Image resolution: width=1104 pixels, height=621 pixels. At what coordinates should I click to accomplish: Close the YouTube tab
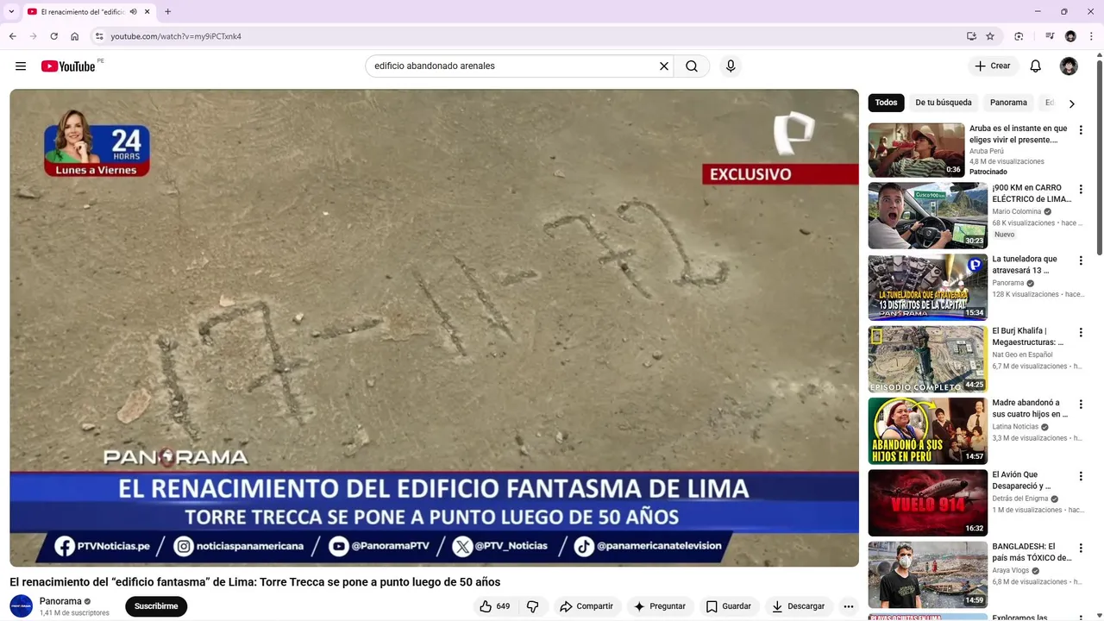(147, 12)
